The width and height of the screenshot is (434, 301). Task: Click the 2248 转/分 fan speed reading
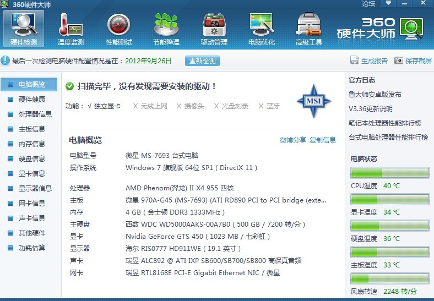tap(400, 291)
